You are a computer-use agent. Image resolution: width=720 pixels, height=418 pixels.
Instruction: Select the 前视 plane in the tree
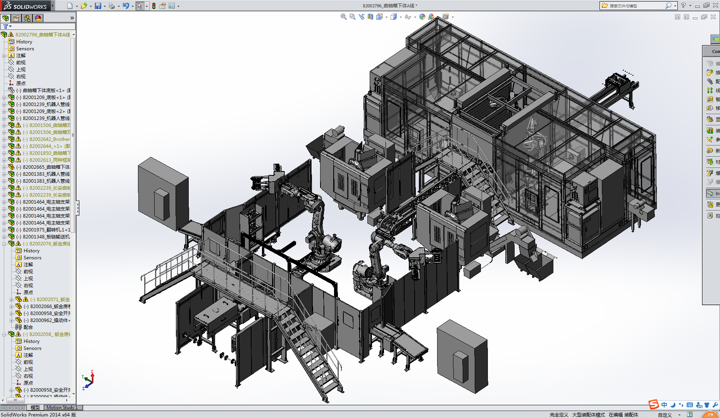(x=21, y=63)
